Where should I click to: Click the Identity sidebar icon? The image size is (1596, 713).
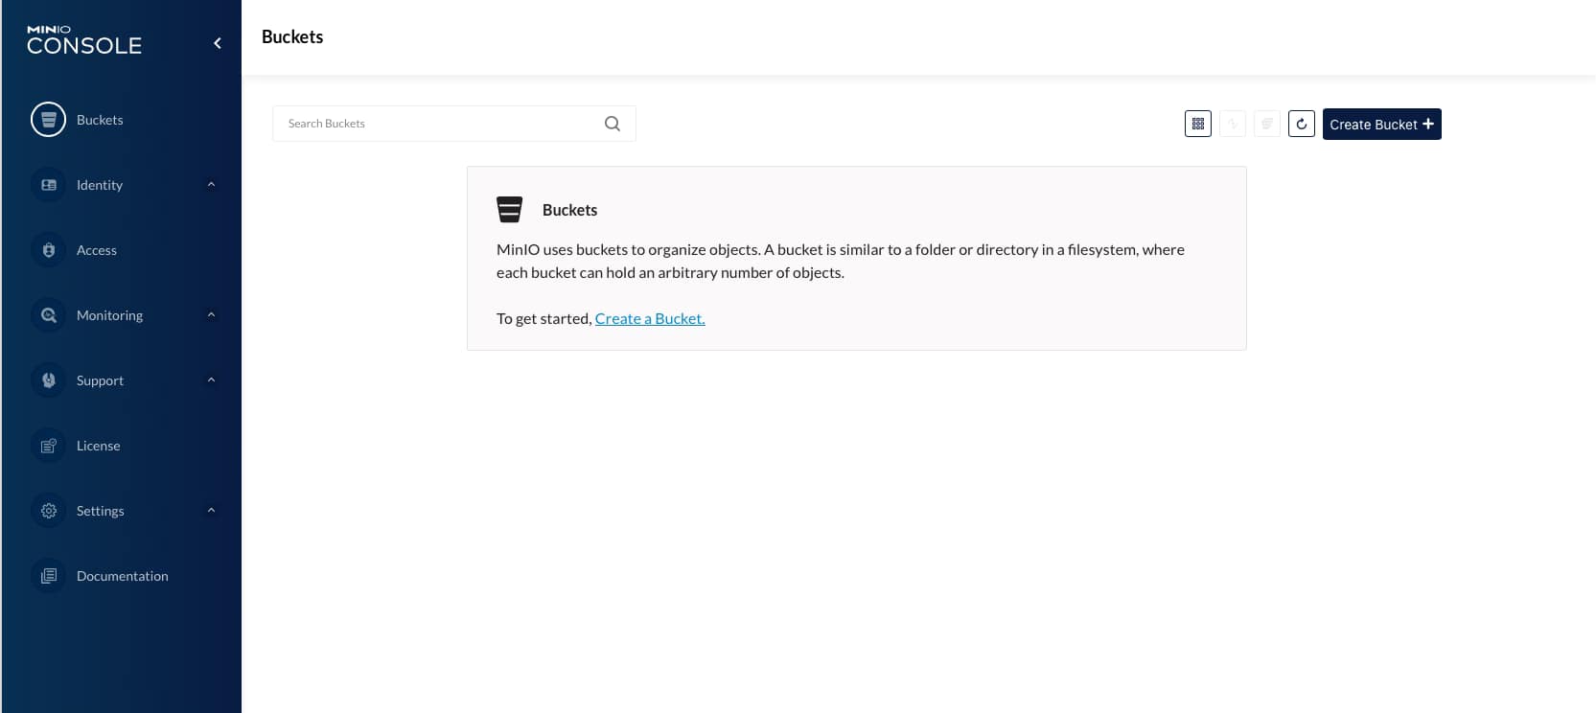tap(48, 185)
